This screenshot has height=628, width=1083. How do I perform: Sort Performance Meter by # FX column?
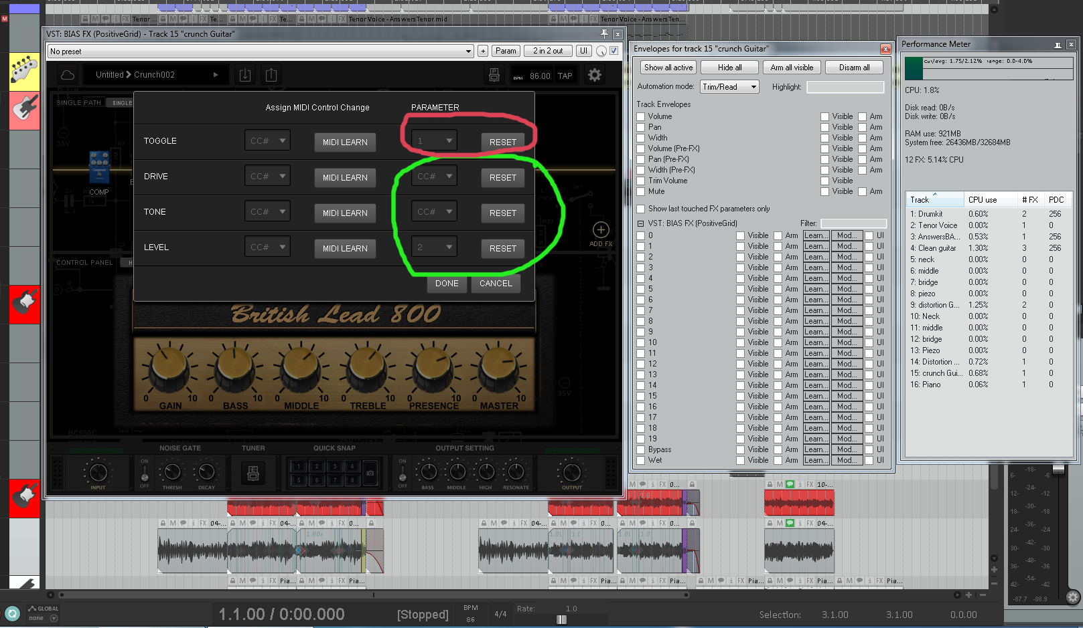(1030, 200)
